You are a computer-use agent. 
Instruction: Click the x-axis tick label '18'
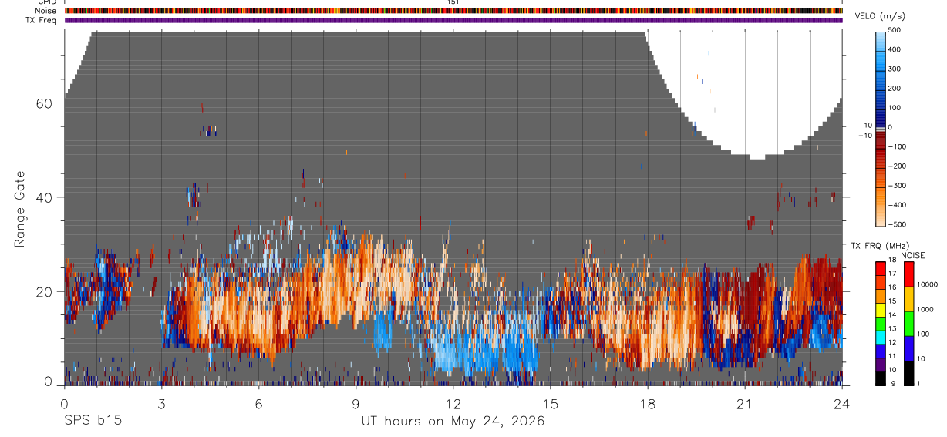(x=647, y=403)
